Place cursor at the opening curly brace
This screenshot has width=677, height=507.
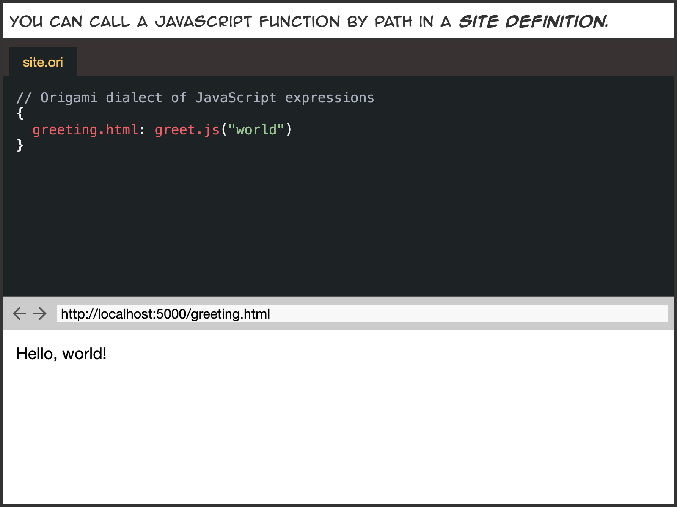pos(20,114)
